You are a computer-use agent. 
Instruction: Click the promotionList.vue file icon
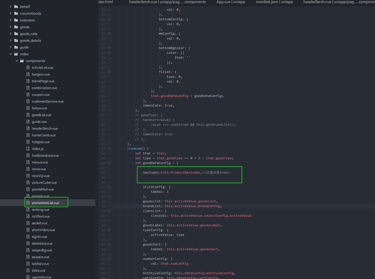tap(28, 203)
